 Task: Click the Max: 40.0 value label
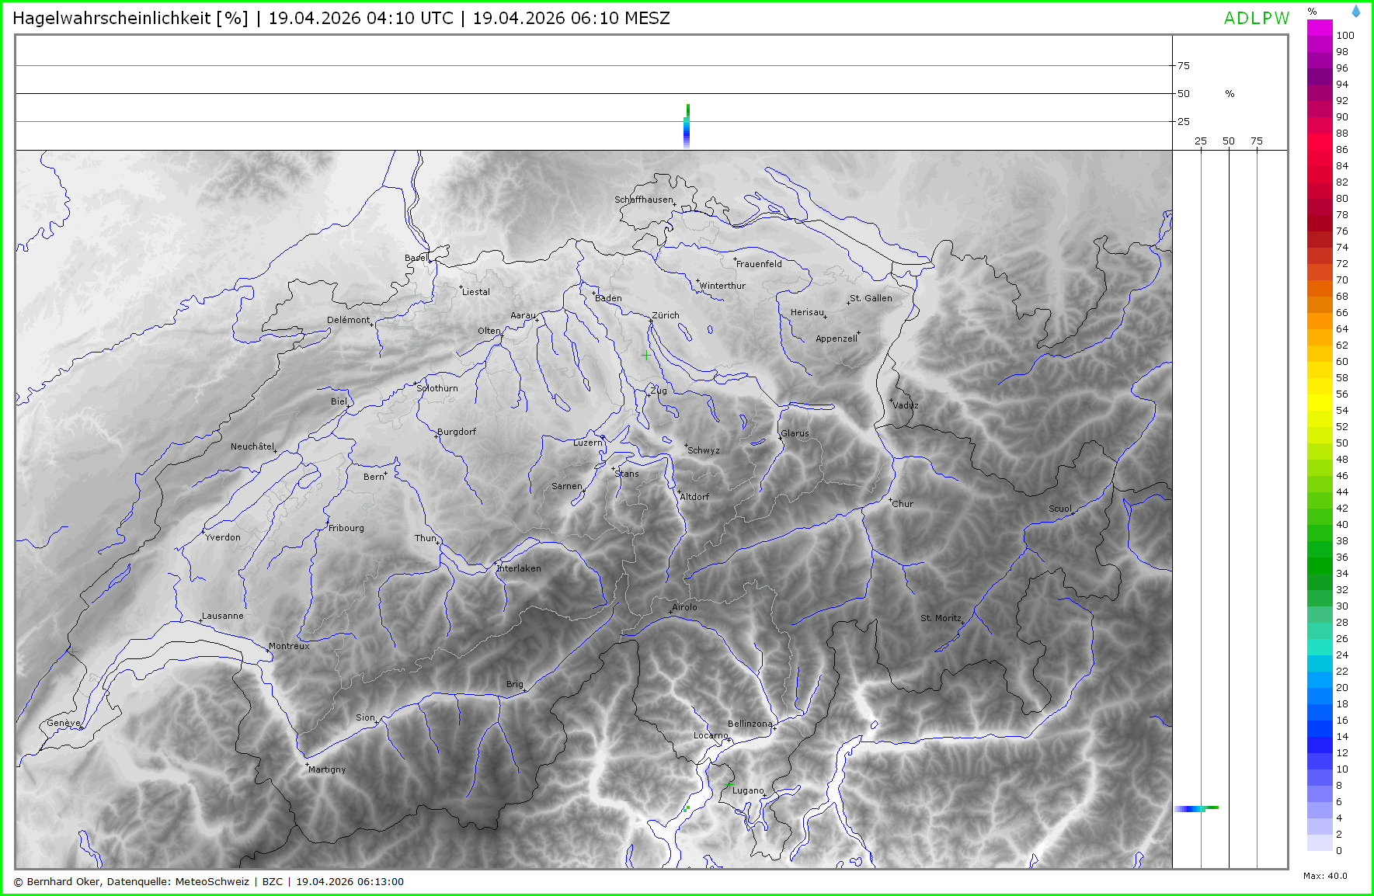pos(1325,876)
